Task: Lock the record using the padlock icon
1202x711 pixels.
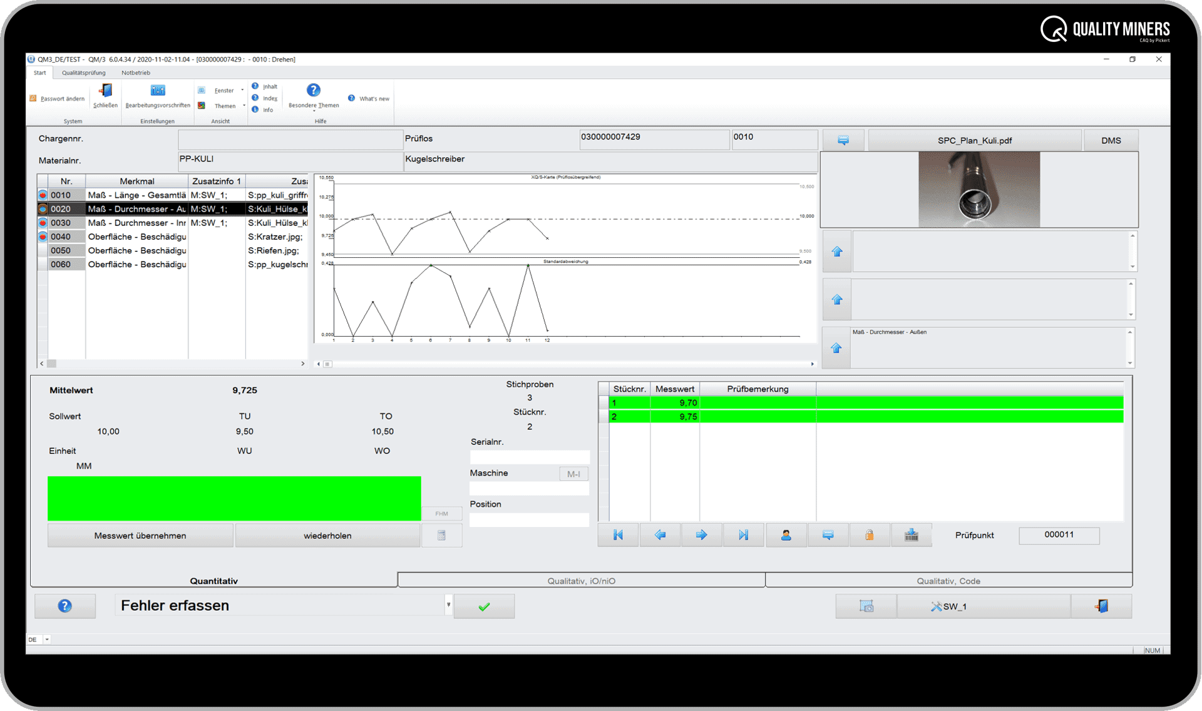Action: pos(870,535)
